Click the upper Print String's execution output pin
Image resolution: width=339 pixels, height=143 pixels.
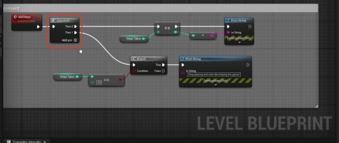coord(250,26)
